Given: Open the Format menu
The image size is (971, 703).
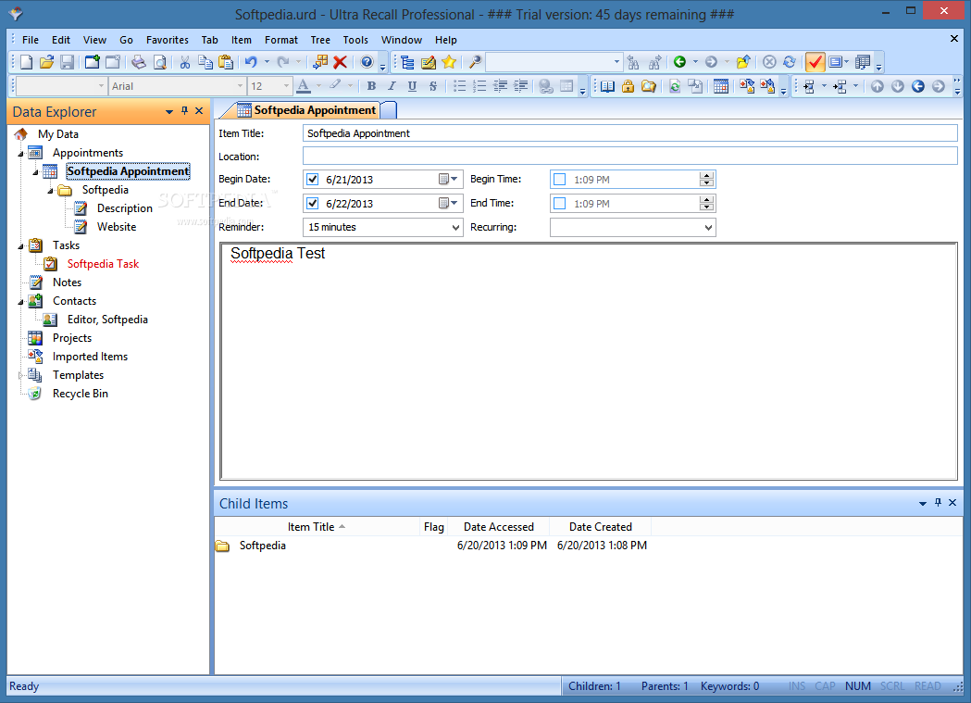Looking at the screenshot, I should (x=281, y=40).
